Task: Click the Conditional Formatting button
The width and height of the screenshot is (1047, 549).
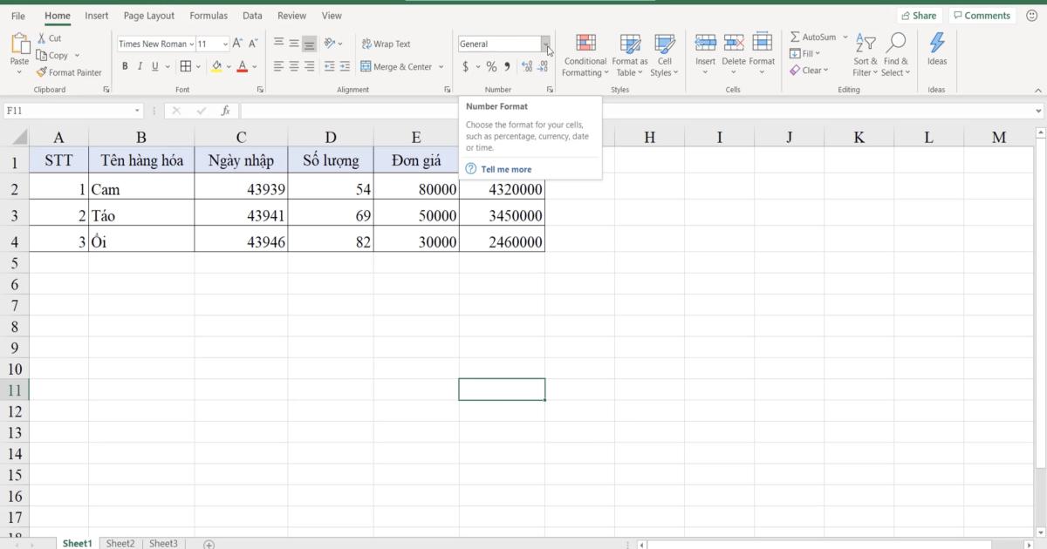Action: pos(585,57)
